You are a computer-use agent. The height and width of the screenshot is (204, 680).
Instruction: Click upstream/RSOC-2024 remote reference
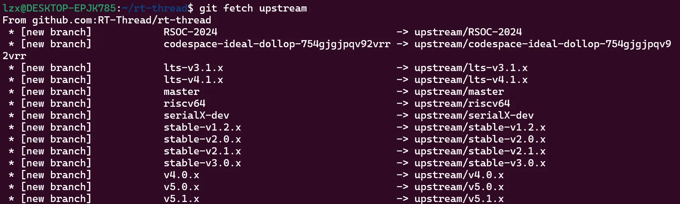[x=468, y=32]
